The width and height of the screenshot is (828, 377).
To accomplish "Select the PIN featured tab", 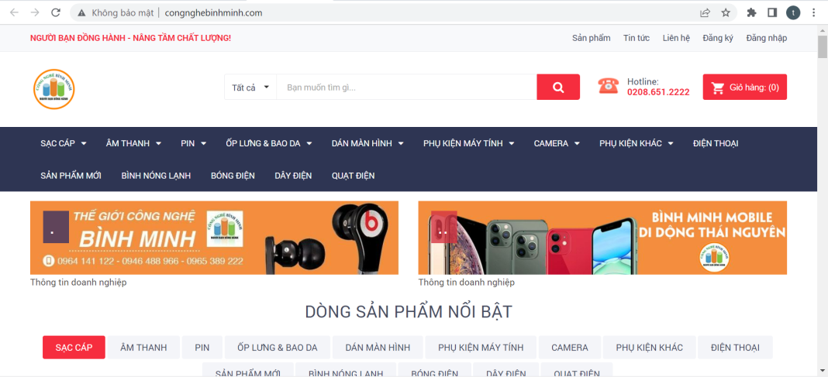I will pyautogui.click(x=202, y=348).
